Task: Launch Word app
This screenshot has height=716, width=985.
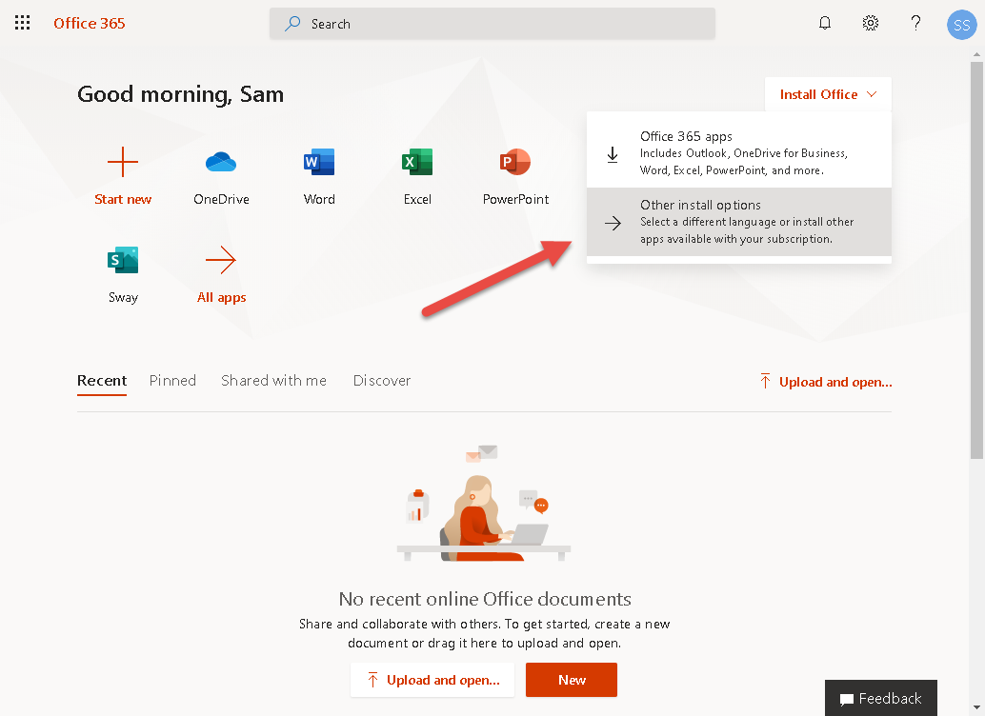Action: click(x=319, y=176)
